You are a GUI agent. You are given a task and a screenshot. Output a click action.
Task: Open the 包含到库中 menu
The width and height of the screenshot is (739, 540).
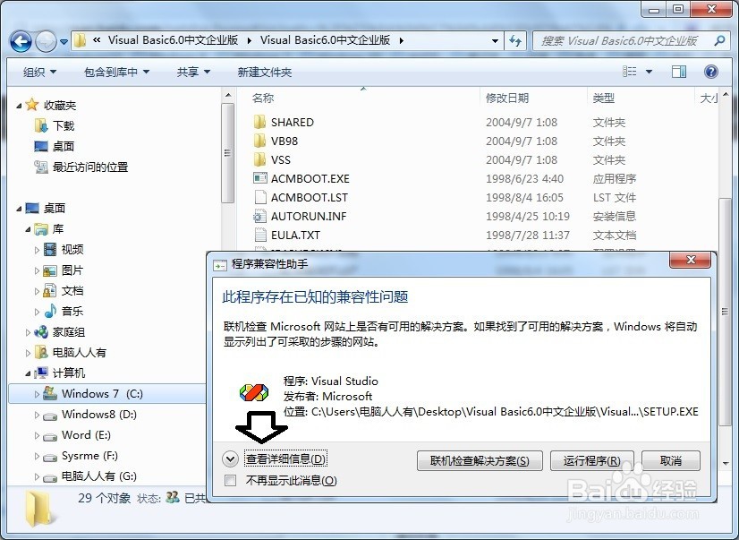click(116, 72)
